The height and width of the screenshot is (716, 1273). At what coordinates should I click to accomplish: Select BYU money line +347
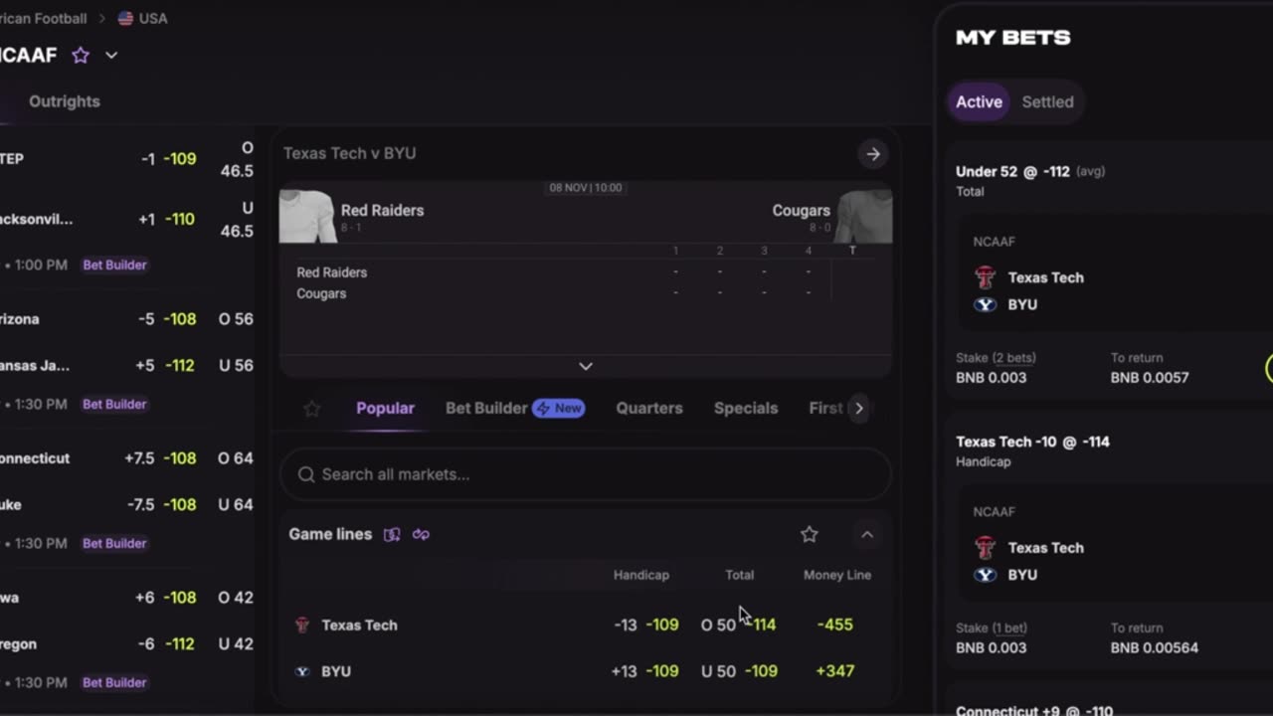pyautogui.click(x=834, y=671)
